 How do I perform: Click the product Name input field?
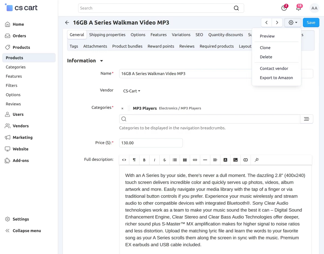216,74
